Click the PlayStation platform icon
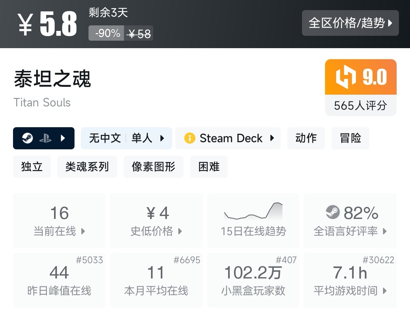Image resolution: width=410 pixels, height=311 pixels. [x=45, y=139]
